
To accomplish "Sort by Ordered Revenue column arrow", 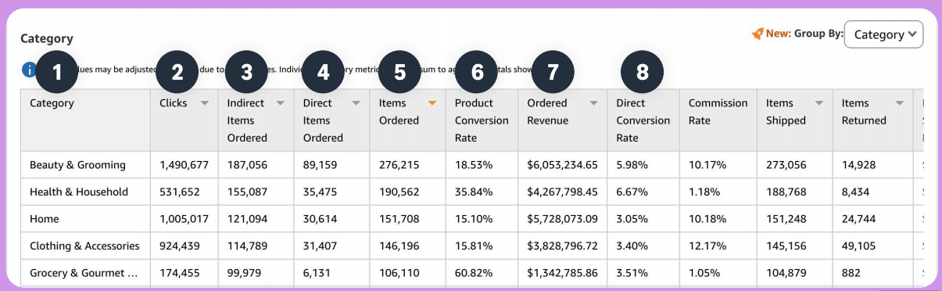I will point(593,103).
